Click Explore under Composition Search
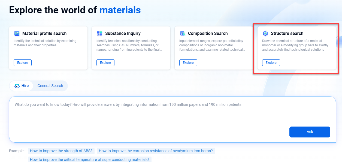 point(188,62)
